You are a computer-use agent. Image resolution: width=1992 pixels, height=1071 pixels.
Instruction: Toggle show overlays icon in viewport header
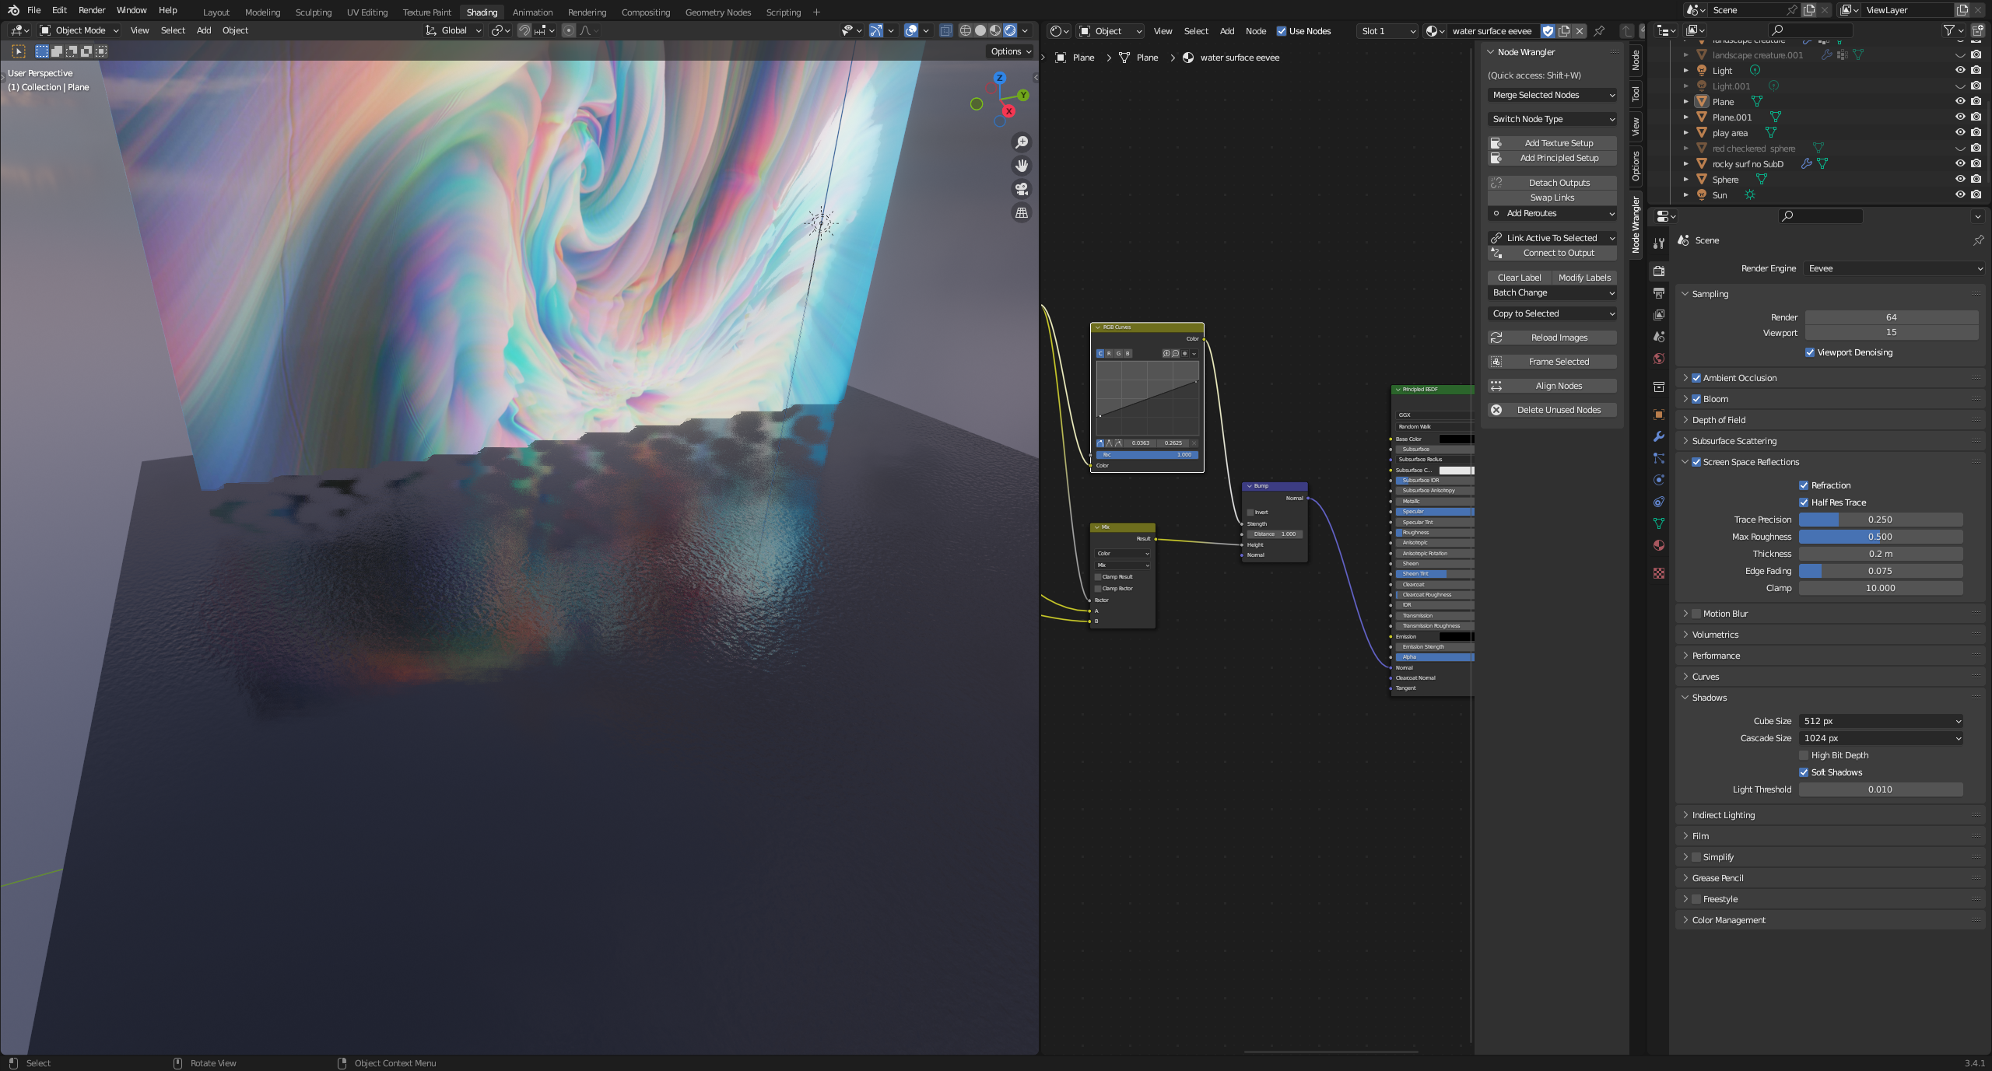[911, 30]
